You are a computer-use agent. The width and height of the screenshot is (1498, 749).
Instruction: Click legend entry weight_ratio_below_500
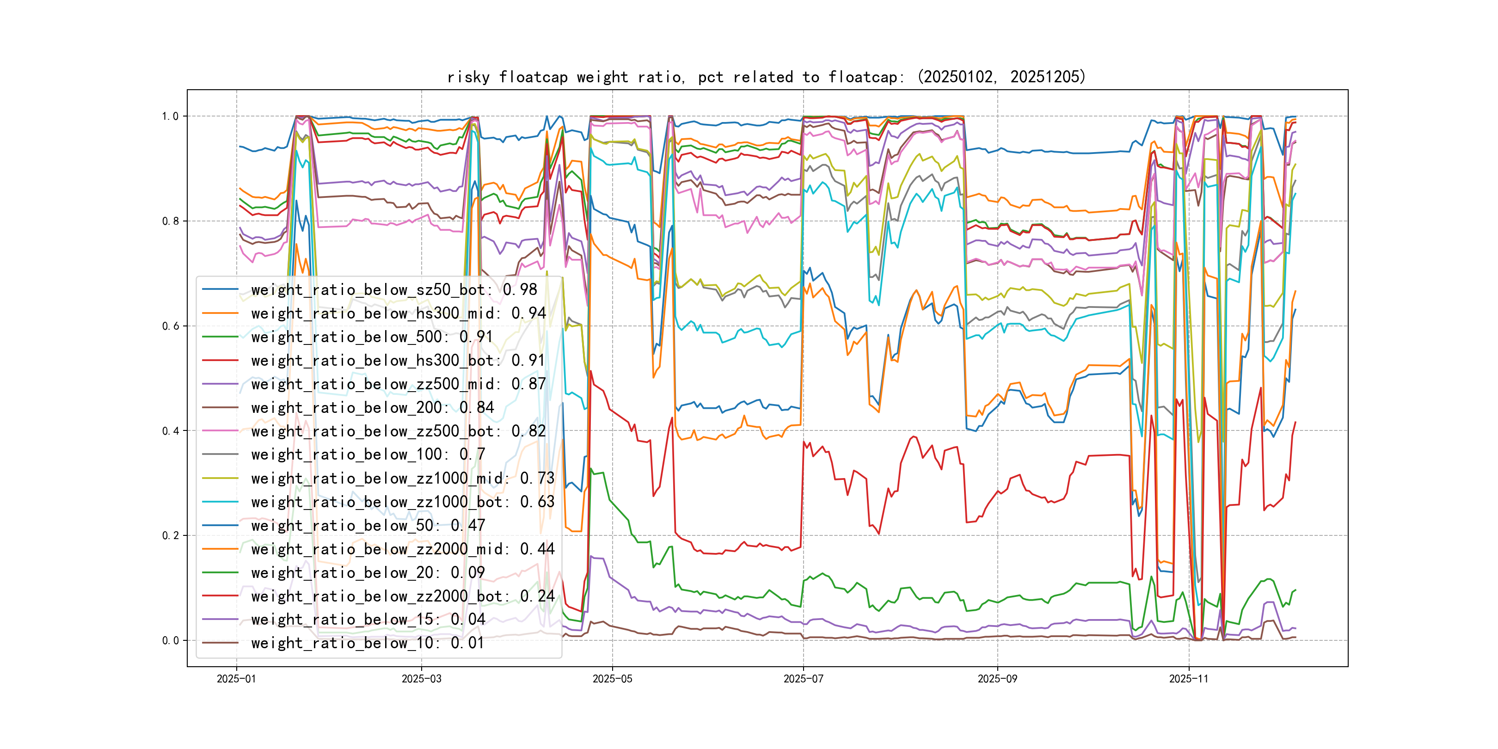coord(372,337)
